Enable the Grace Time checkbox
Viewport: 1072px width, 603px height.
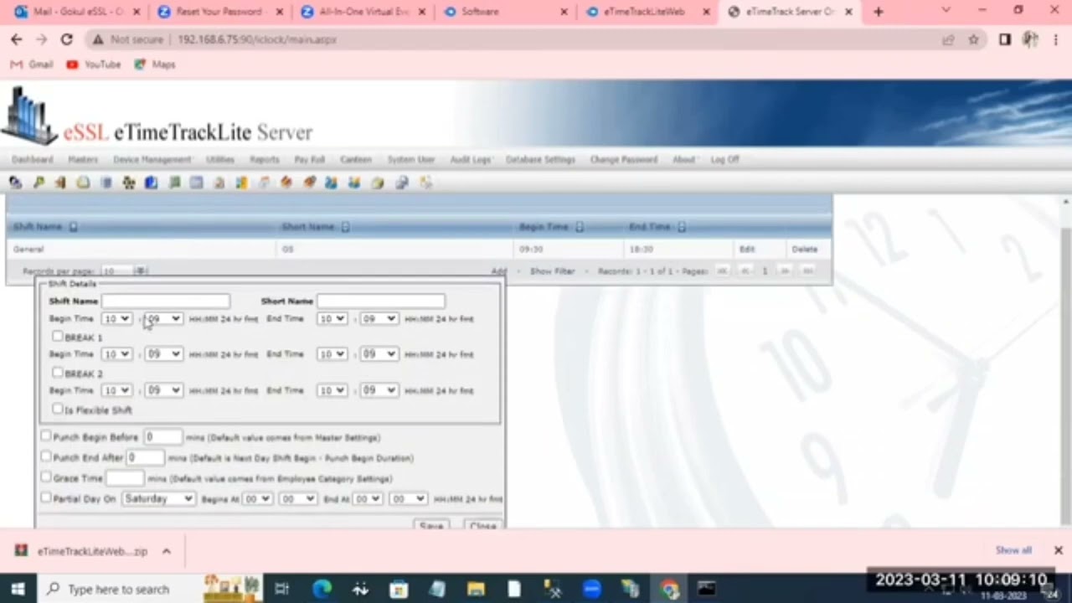[46, 477]
